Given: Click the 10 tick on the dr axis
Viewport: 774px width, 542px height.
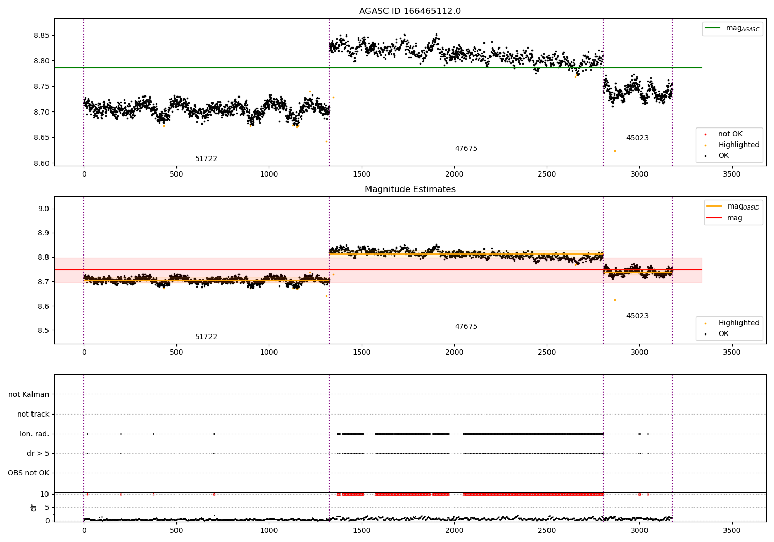Looking at the screenshot, I should [45, 495].
